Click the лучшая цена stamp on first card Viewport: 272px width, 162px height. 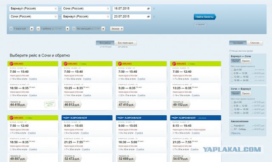click(50, 104)
